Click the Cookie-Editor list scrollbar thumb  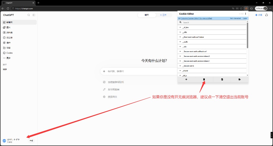(247, 35)
